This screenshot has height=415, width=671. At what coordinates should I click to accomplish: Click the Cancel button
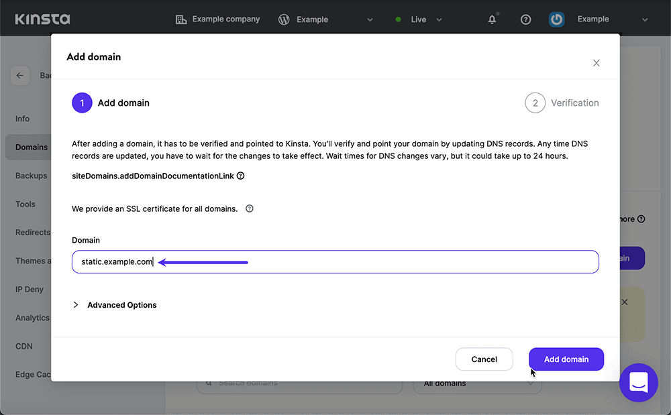click(484, 359)
